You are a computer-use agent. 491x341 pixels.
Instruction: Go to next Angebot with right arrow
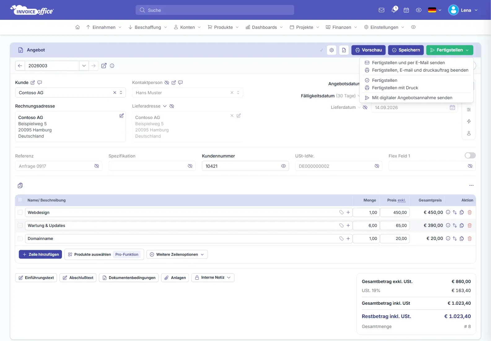click(x=93, y=66)
